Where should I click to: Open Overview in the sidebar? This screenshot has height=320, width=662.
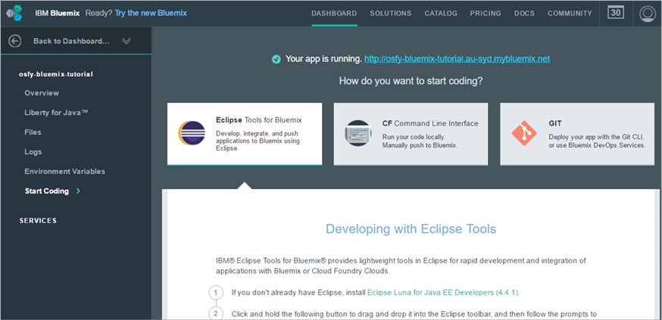pyautogui.click(x=42, y=93)
